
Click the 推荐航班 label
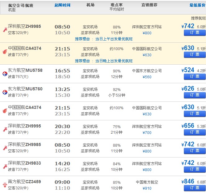(198, 18)
